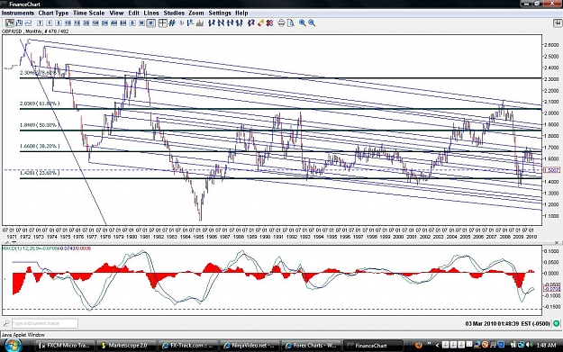The height and width of the screenshot is (352, 563).
Task: Click the histogram study icon in toolbar
Action: [199, 23]
